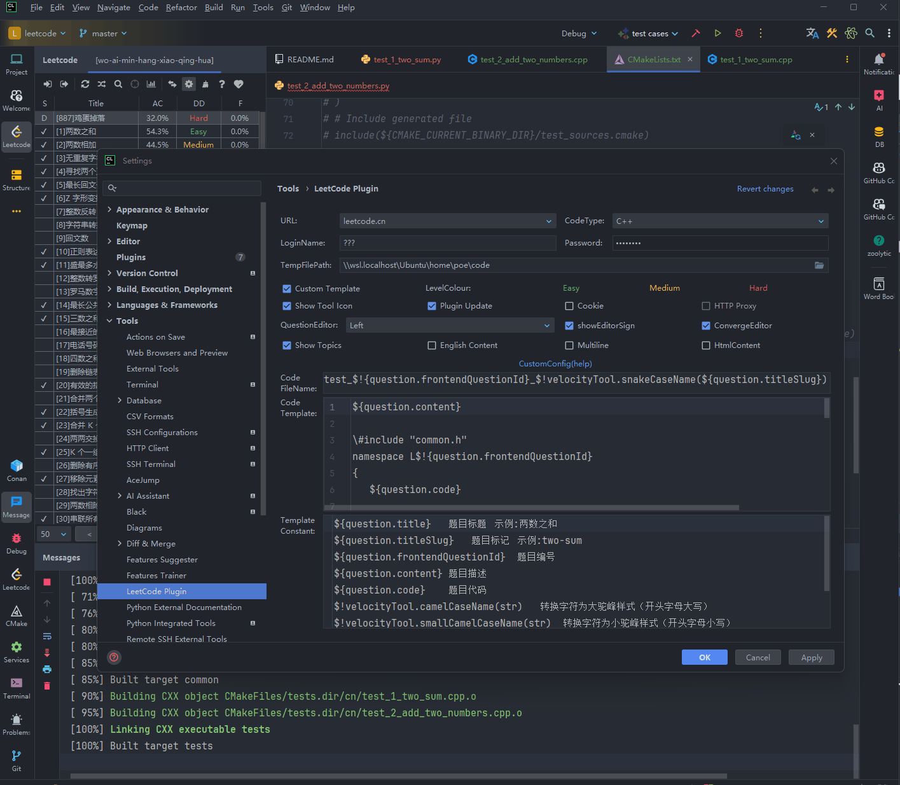Click the Revert changes link

point(765,189)
